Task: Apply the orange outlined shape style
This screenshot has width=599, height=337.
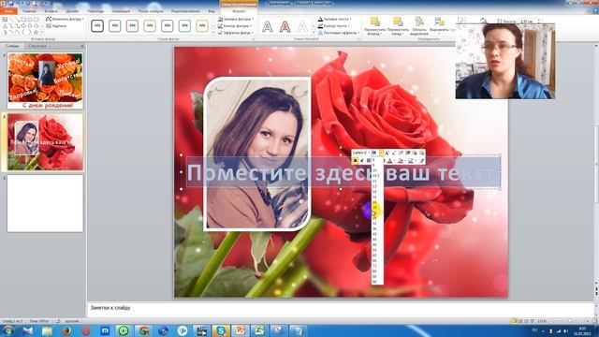Action: (202, 26)
